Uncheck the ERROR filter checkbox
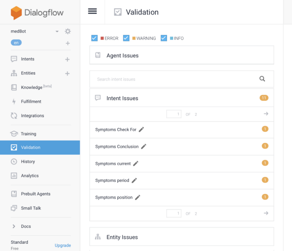 (94, 38)
